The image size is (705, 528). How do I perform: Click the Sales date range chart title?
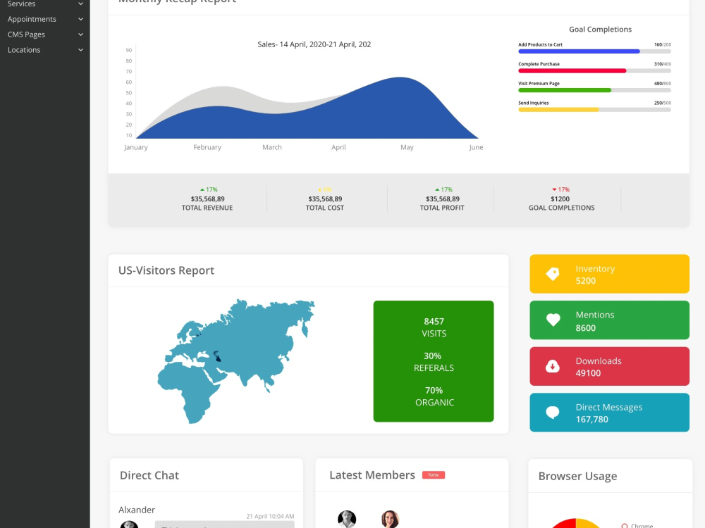tap(314, 44)
